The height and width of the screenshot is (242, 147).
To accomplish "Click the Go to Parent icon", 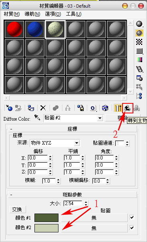I will [x=127, y=108].
